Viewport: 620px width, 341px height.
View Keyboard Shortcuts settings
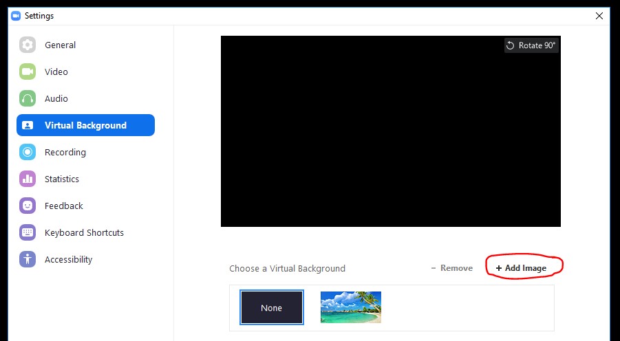click(85, 233)
